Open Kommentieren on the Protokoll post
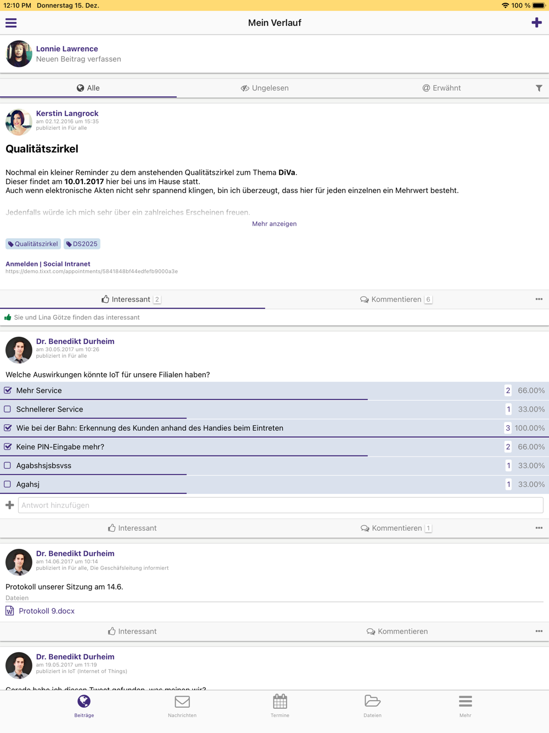 click(x=397, y=631)
